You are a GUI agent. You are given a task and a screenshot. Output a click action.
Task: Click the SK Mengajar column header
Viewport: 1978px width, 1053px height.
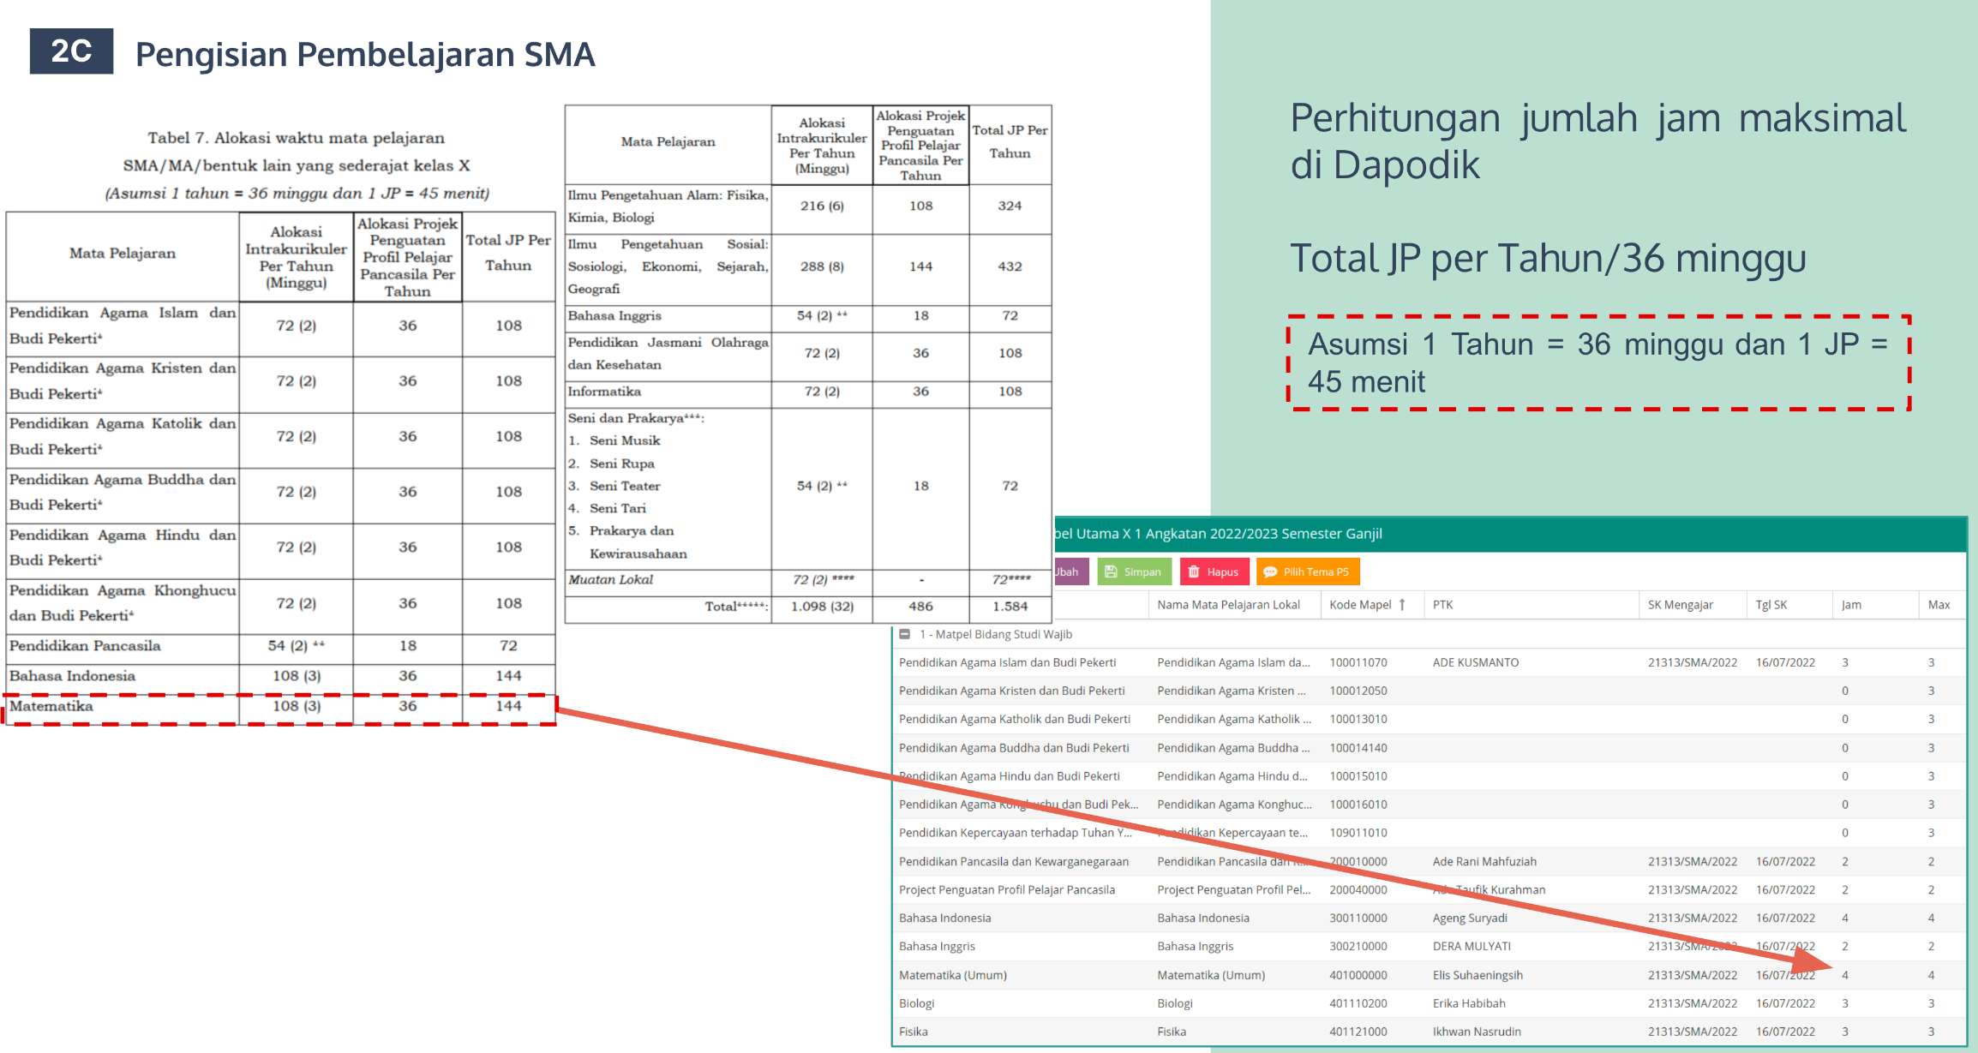coord(1680,605)
